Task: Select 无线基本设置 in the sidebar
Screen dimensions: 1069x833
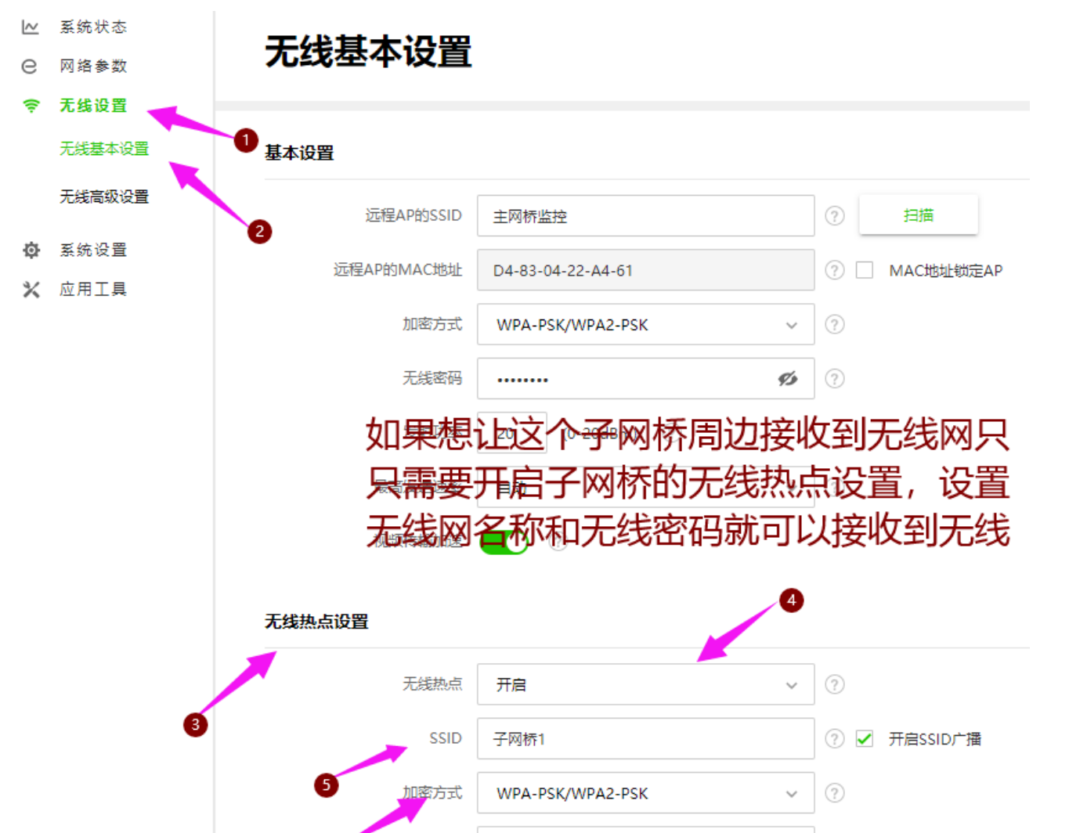Action: [104, 149]
